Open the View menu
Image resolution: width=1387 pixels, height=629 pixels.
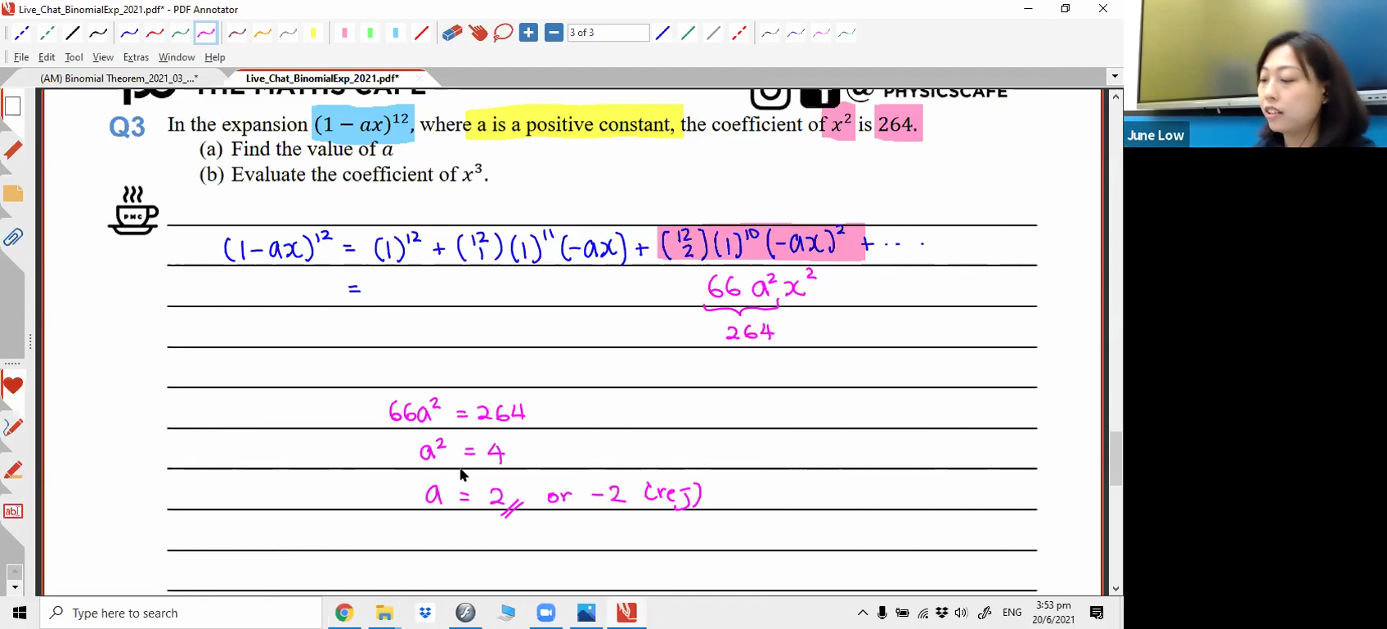(103, 57)
